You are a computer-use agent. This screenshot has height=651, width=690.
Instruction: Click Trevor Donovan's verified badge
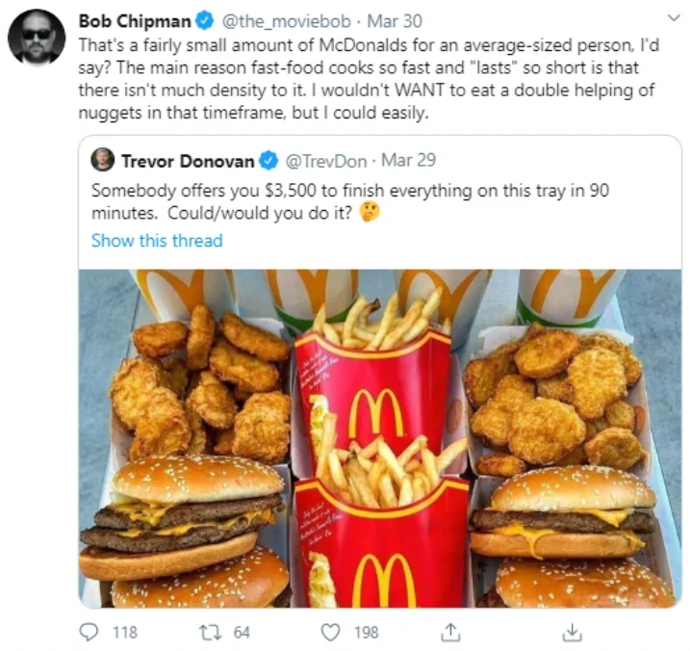click(268, 161)
